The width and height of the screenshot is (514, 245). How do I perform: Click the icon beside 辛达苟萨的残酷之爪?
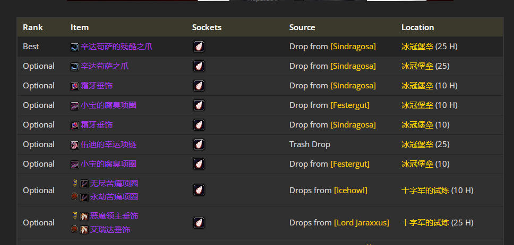(74, 47)
